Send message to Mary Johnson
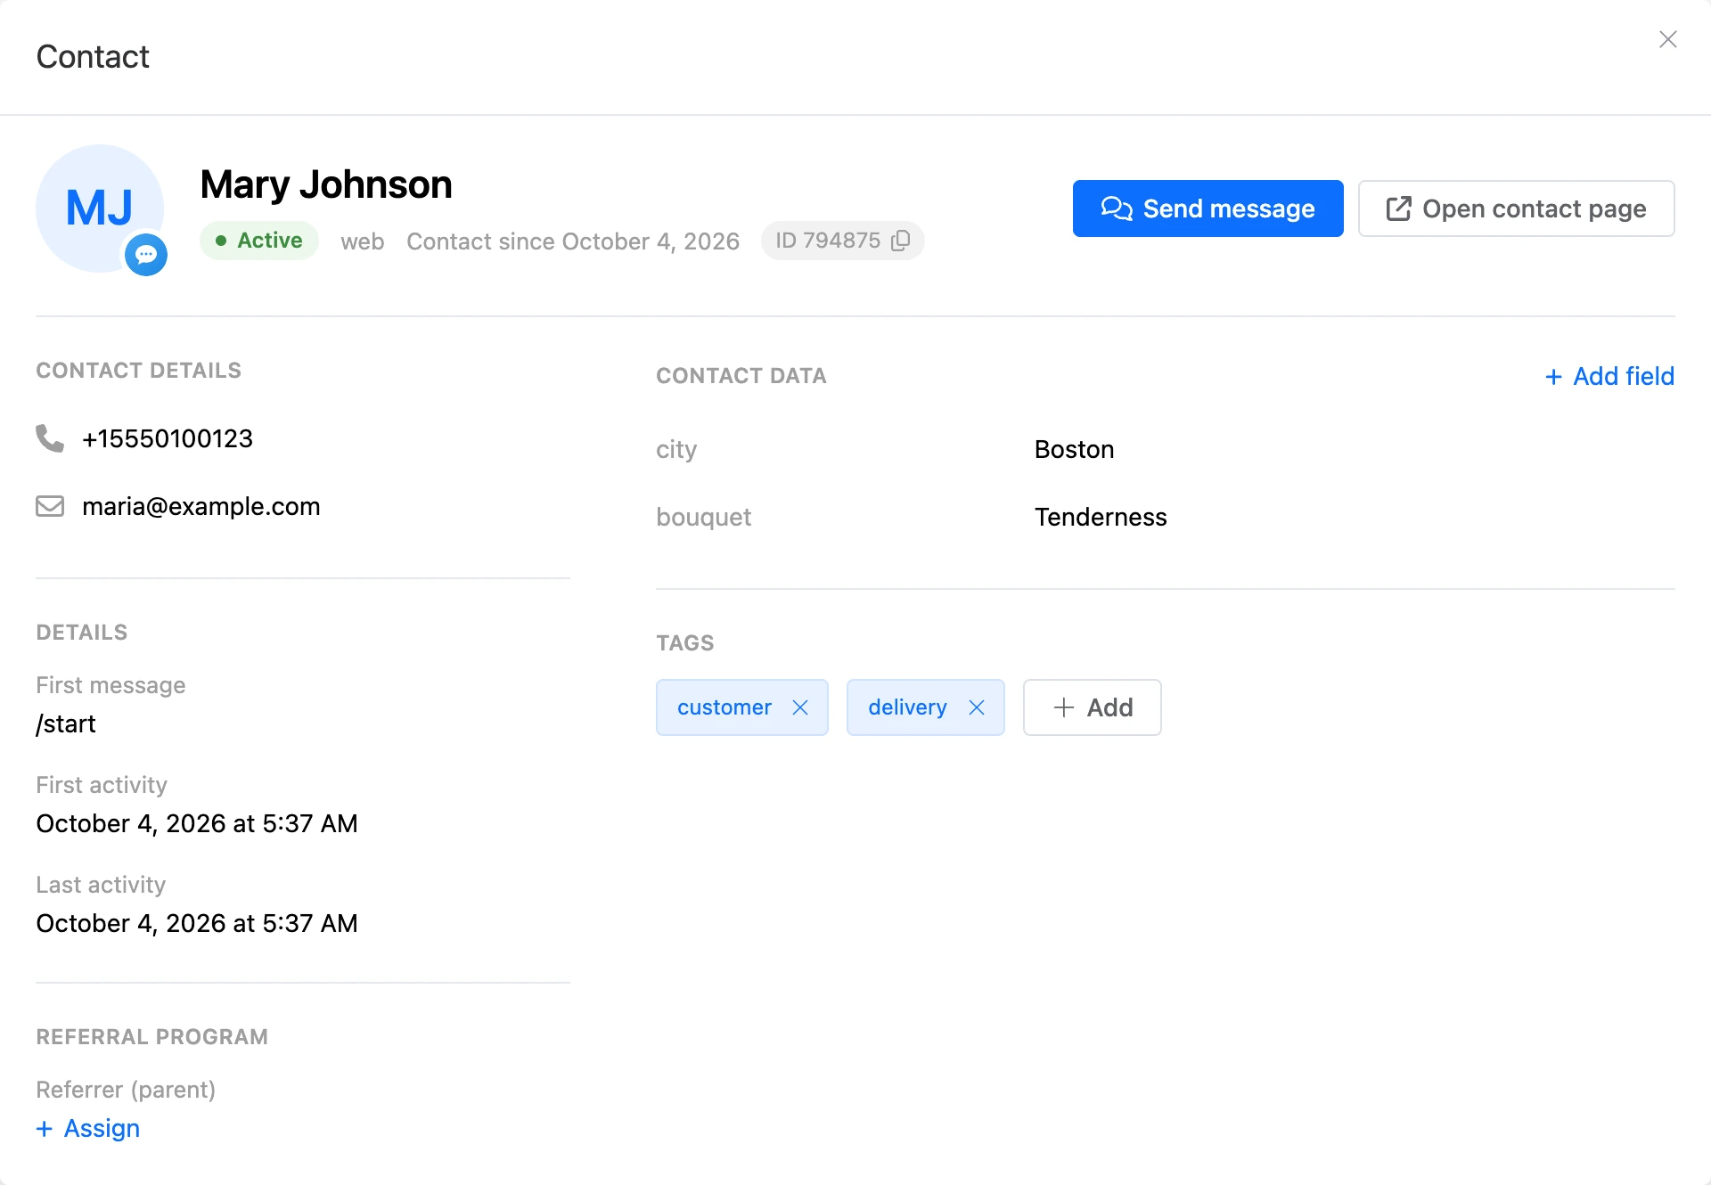The width and height of the screenshot is (1711, 1185). click(1208, 208)
